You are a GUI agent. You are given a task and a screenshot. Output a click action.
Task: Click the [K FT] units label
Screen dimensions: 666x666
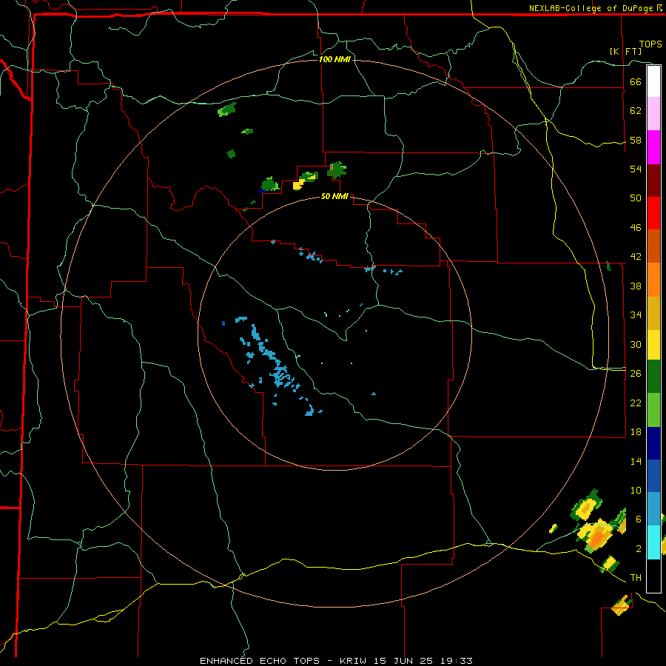(625, 51)
